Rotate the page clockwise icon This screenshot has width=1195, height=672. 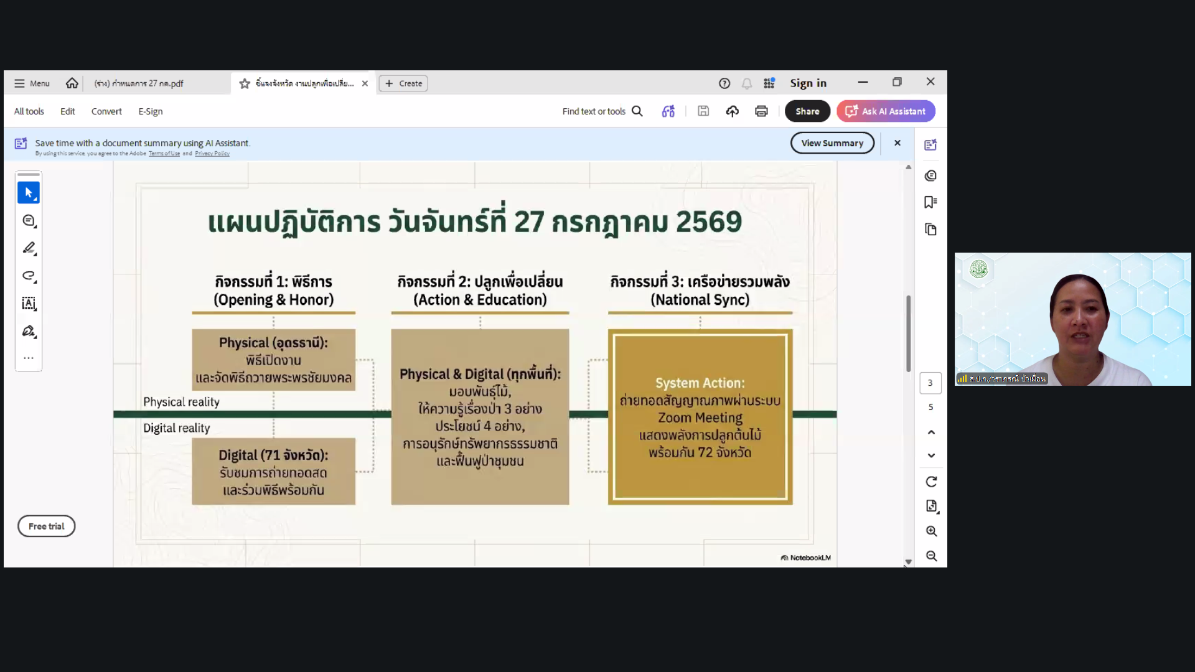pyautogui.click(x=931, y=482)
